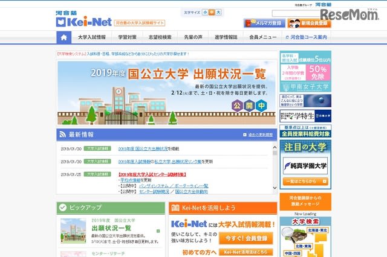Open the 河合塾 group link at top
This screenshot has height=257, width=387.
pos(324,5)
